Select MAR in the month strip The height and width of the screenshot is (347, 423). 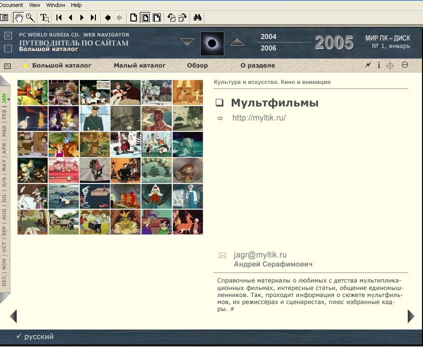tap(4, 131)
